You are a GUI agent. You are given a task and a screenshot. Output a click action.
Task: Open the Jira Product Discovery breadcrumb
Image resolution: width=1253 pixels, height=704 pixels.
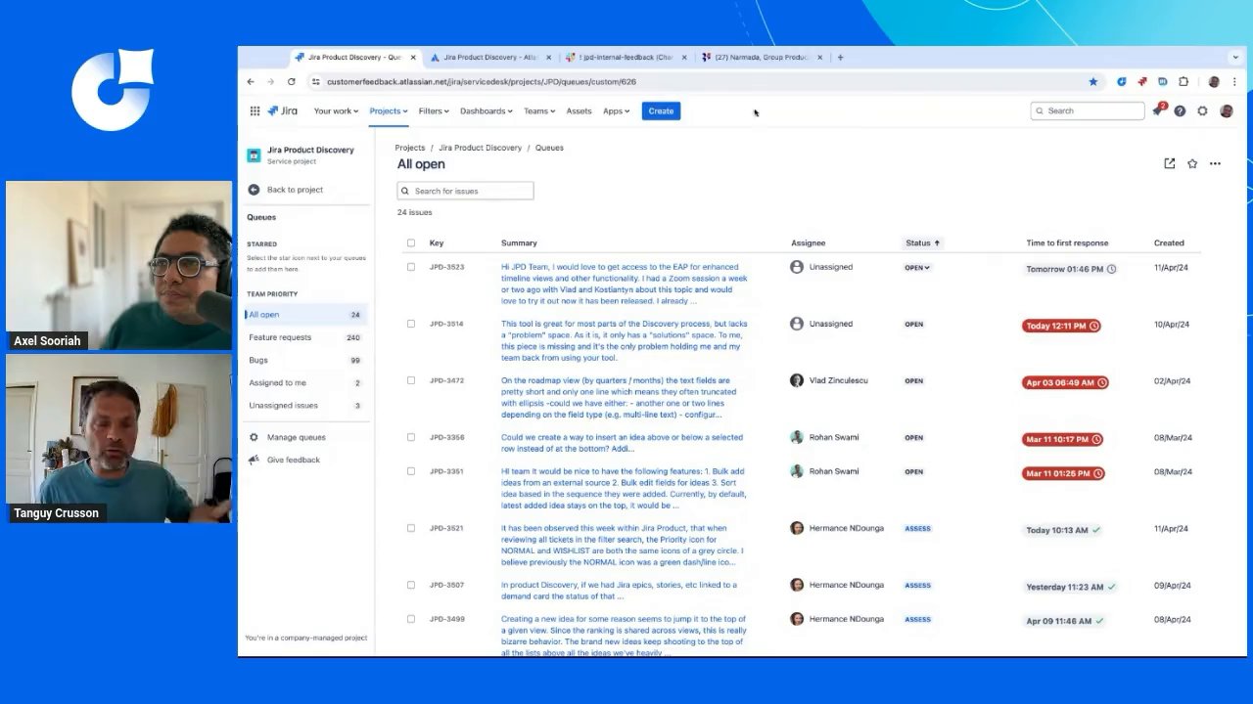pyautogui.click(x=480, y=148)
